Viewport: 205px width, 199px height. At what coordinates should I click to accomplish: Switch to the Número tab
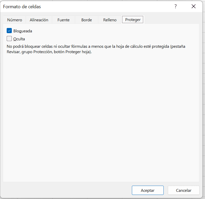(x=15, y=20)
